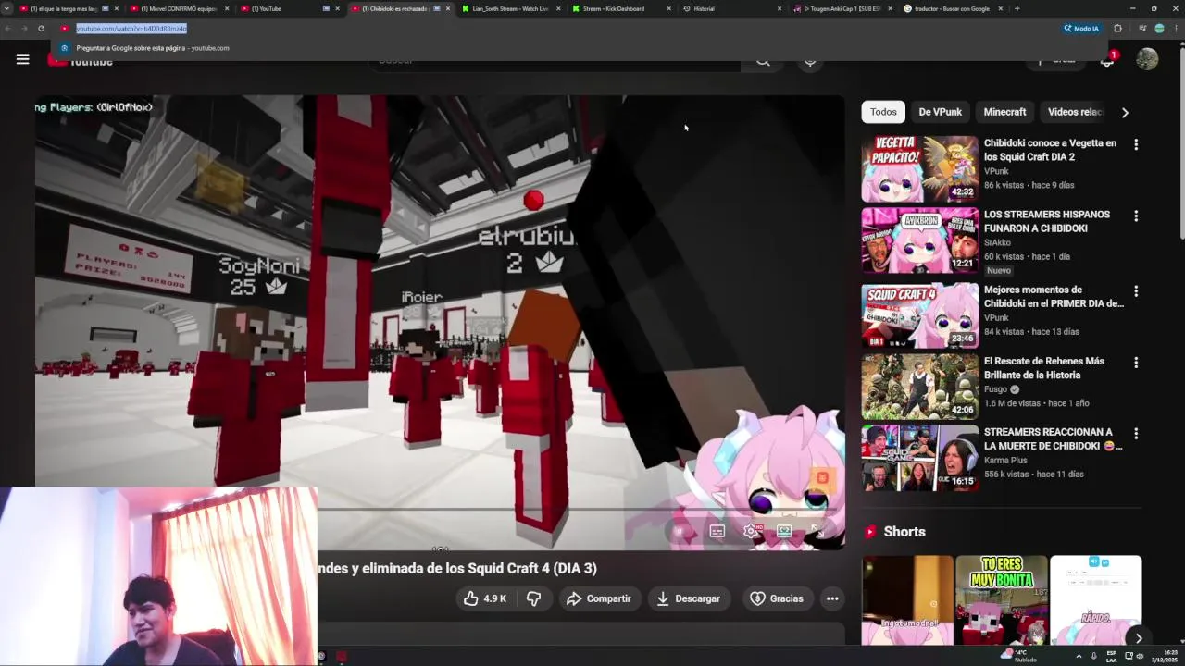The width and height of the screenshot is (1185, 666).
Task: Dislike the video with thumbs down
Action: (533, 598)
